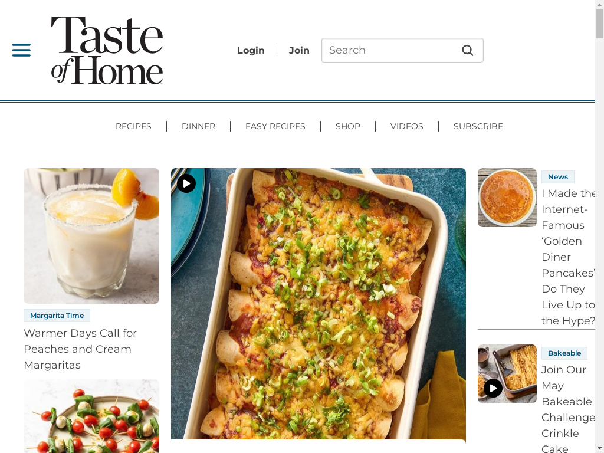Click the Join link
Viewport: 604px width, 453px height.
point(299,51)
